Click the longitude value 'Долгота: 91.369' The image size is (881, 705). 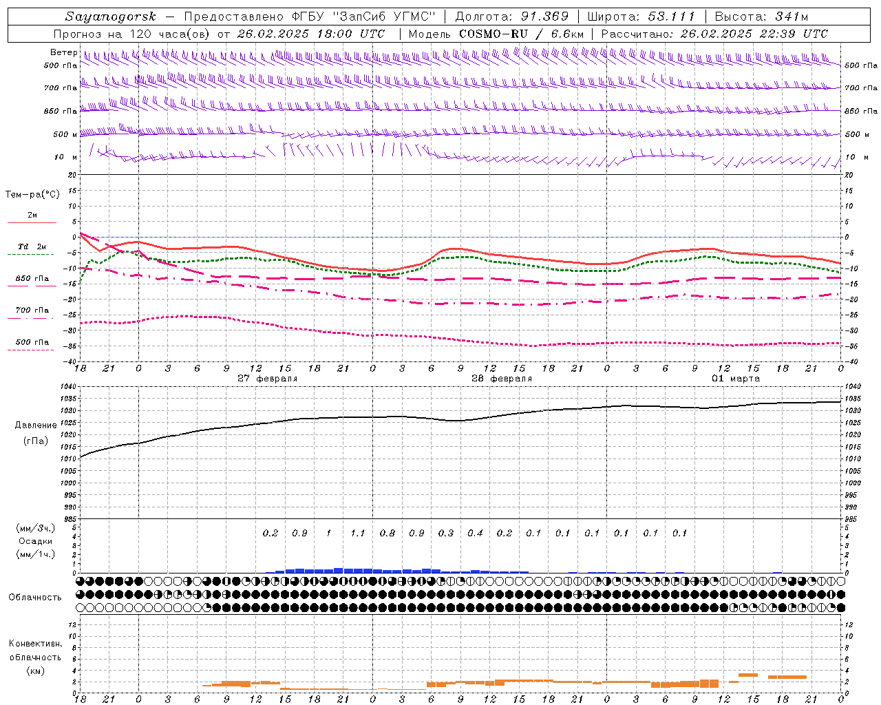[x=512, y=17]
